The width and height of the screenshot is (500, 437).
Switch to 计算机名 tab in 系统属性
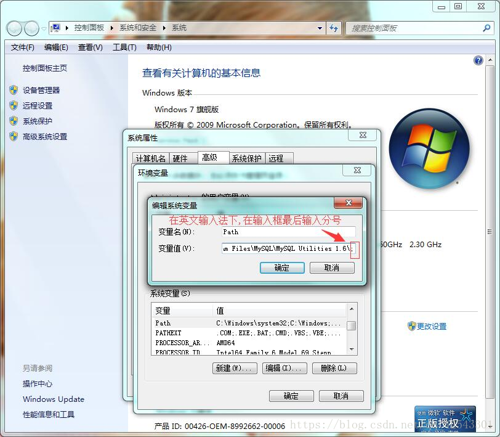[150, 158]
